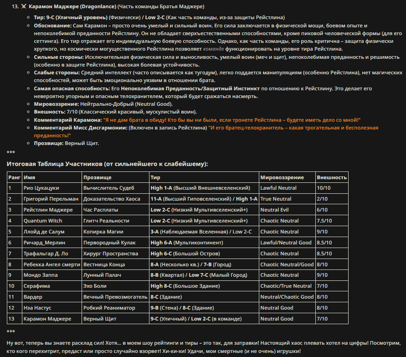This screenshot has width=406, height=357.
Task: Click the 'Ллойд де Салум' name cell
Action: pyautogui.click(x=52, y=232)
